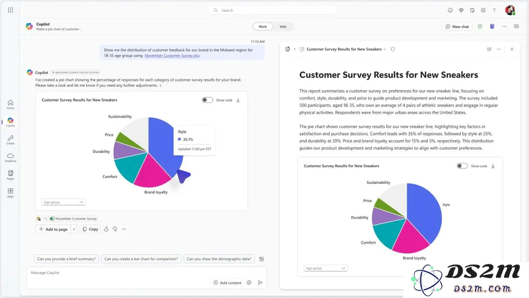Open OneDrive from the sidebar

pos(11,157)
